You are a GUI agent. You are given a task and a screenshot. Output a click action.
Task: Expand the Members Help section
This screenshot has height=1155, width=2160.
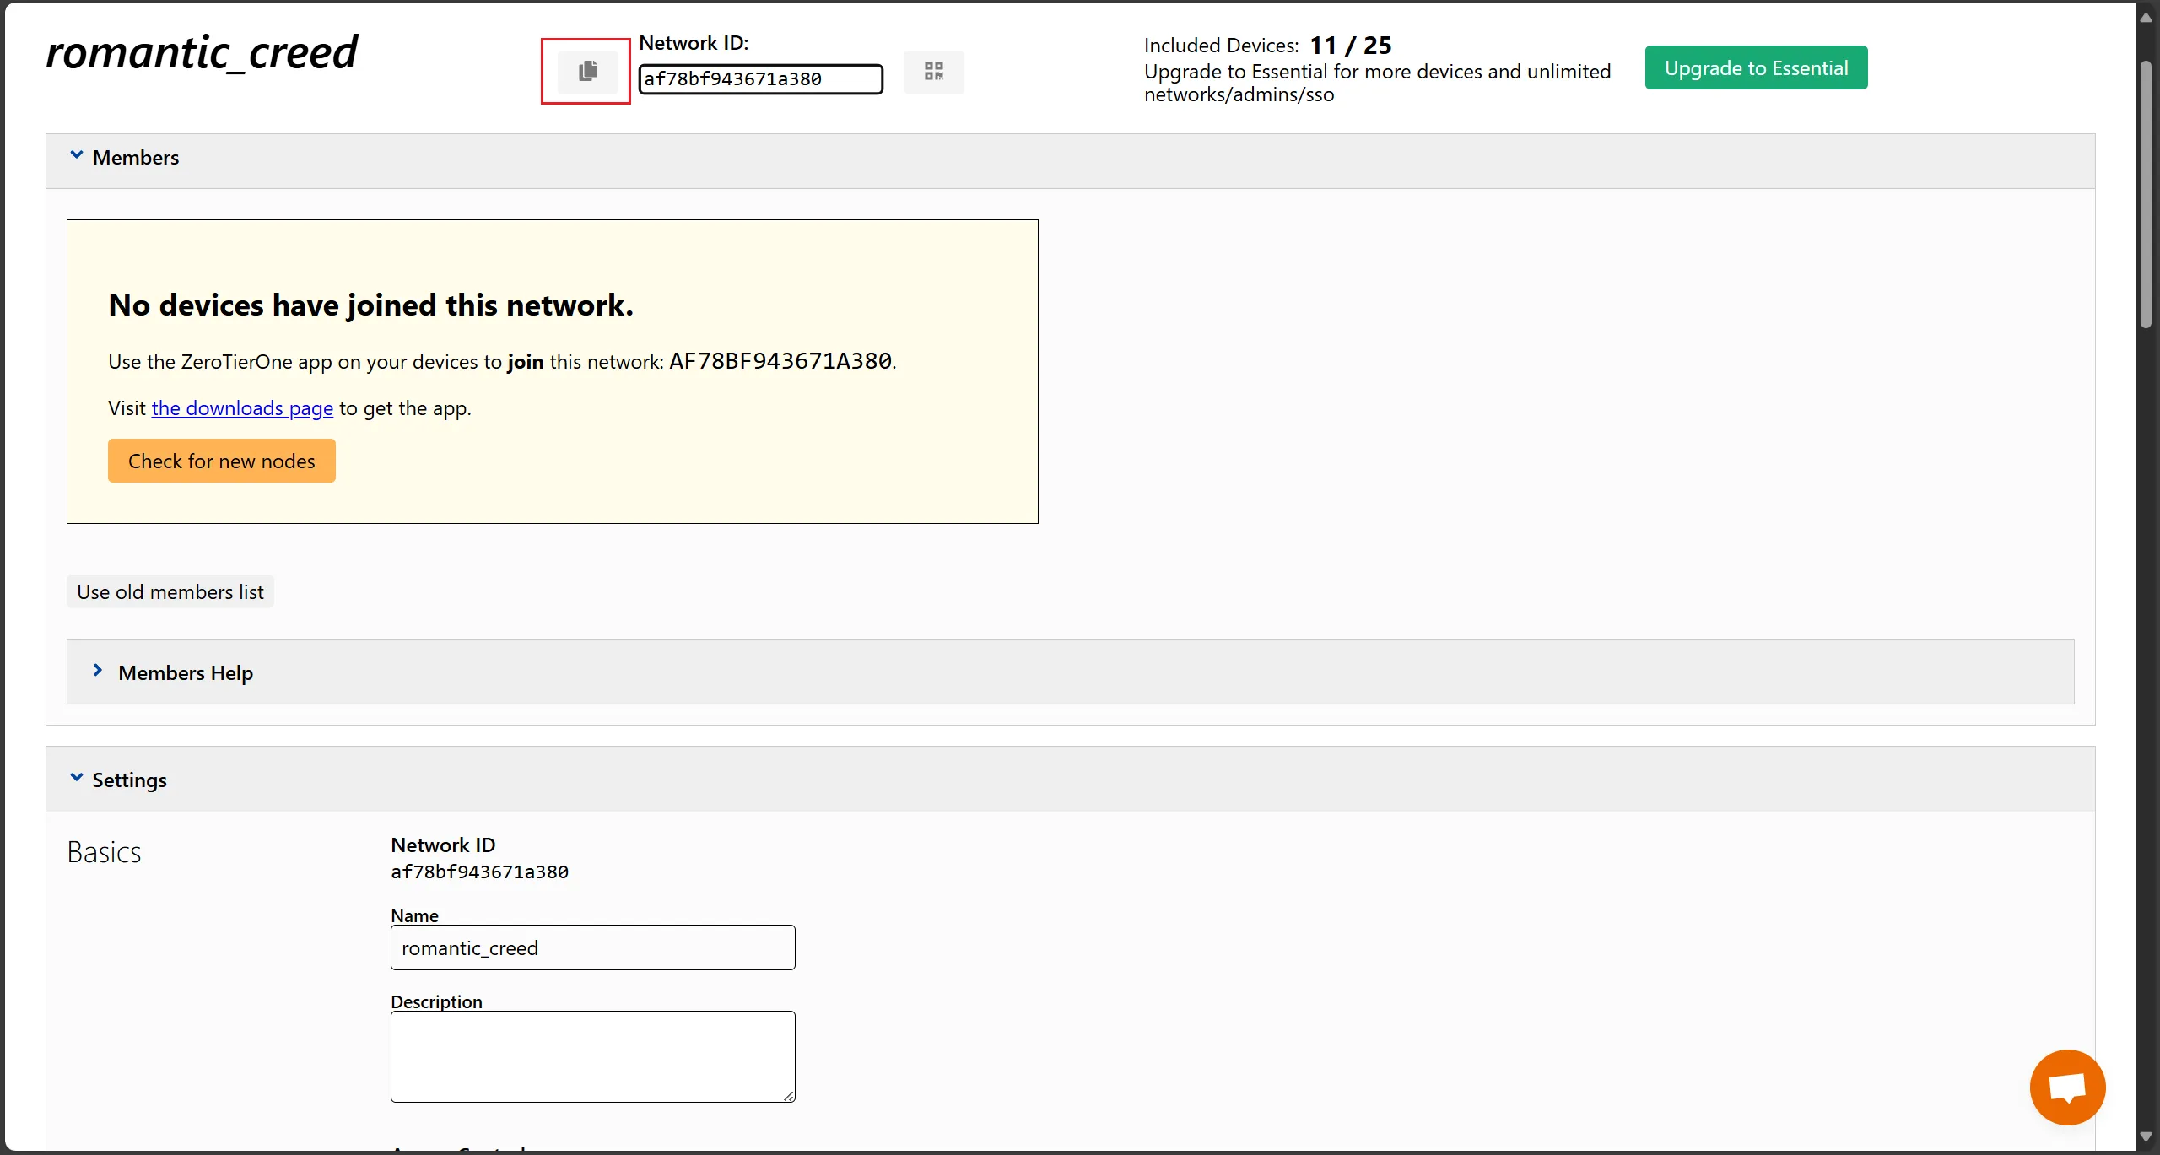click(x=98, y=672)
